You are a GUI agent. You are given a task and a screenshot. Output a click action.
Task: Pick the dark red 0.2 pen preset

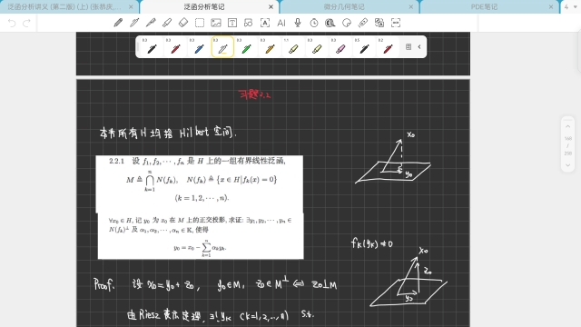click(x=388, y=46)
